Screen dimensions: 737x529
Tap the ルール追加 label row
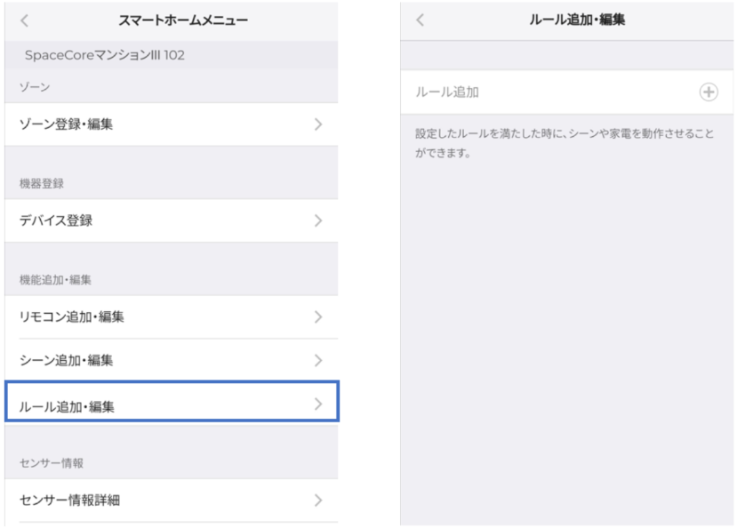(567, 92)
